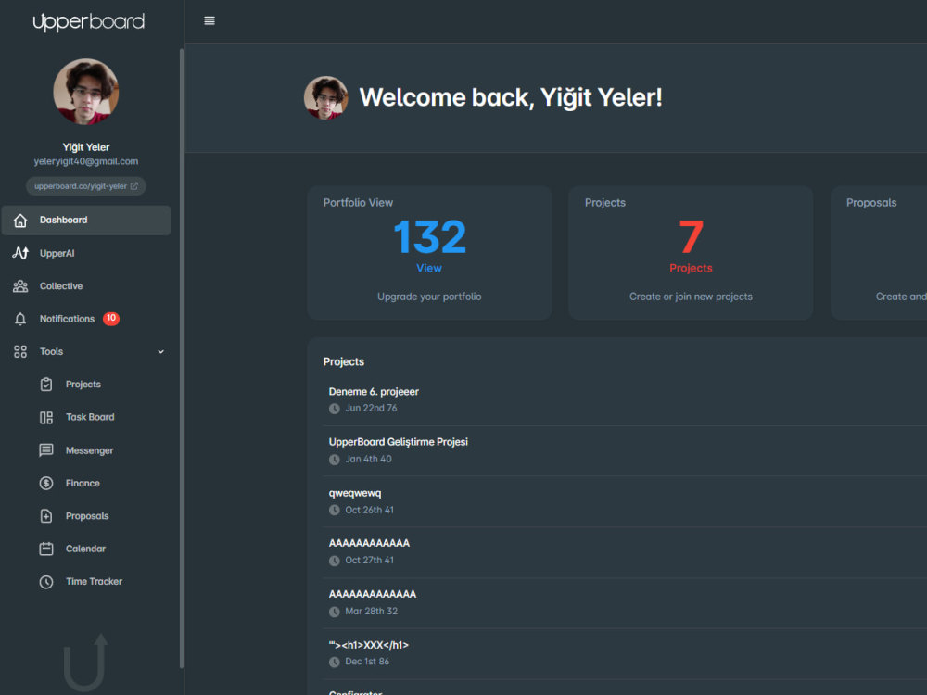This screenshot has width=927, height=695.
Task: Open the AAAAAAAAAAAA project dated Oct 27th
Action: pos(369,543)
